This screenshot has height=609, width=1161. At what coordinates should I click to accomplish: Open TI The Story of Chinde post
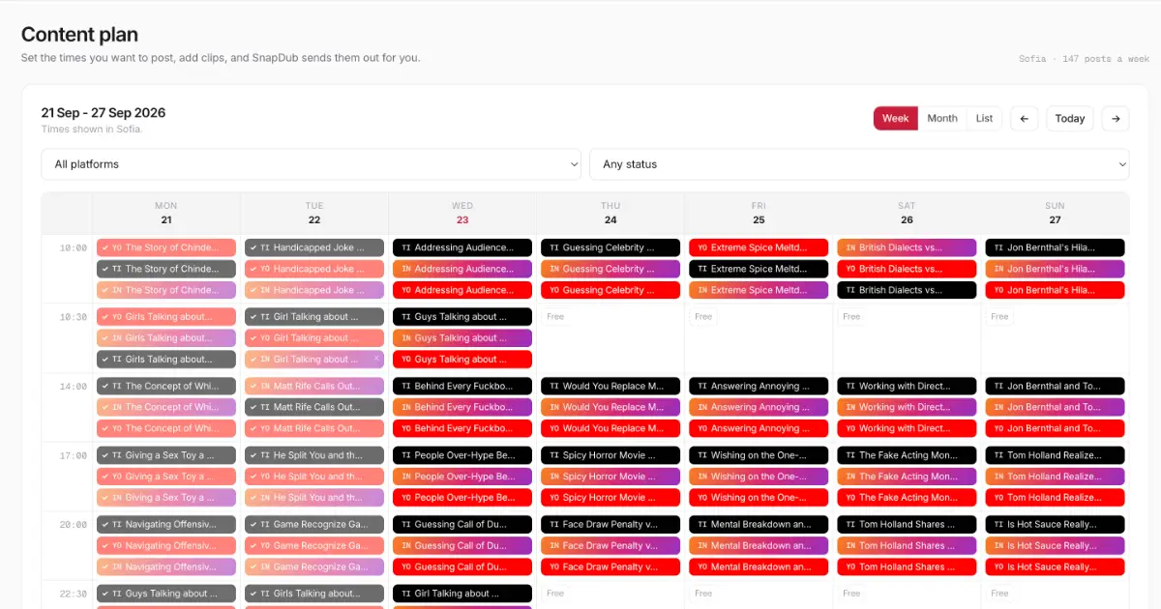[x=166, y=269]
